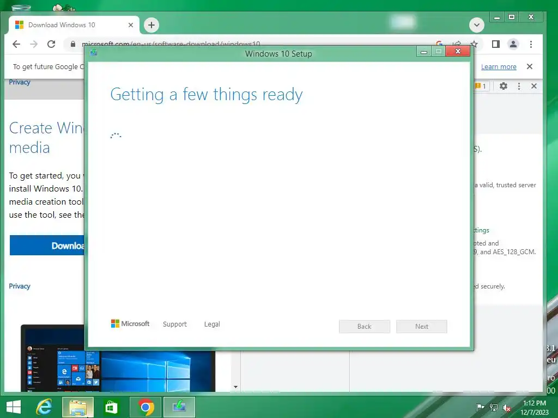Close the Download Windows 10 tab
This screenshot has height=418, width=558.
click(131, 25)
